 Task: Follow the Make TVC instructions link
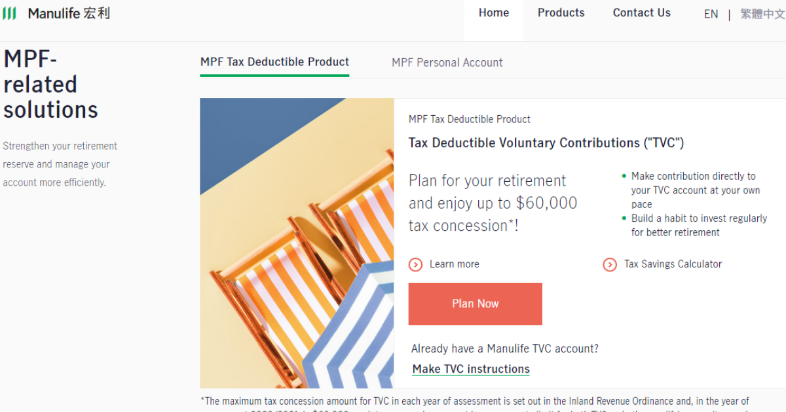click(x=471, y=369)
